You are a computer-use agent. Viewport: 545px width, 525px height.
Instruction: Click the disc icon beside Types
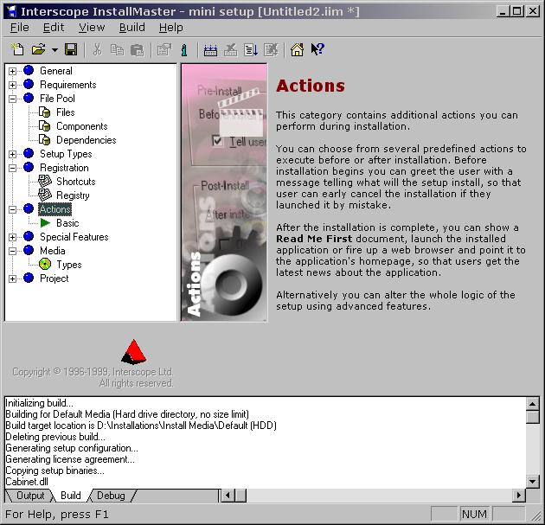pyautogui.click(x=45, y=265)
